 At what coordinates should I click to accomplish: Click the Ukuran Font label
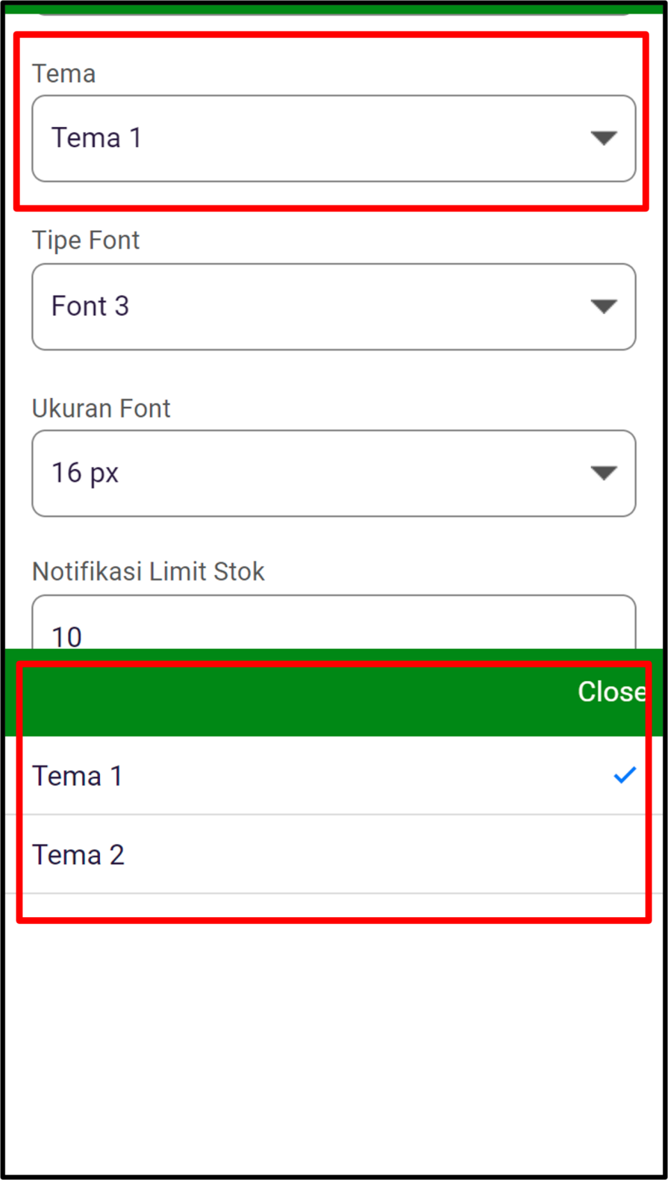coord(101,409)
